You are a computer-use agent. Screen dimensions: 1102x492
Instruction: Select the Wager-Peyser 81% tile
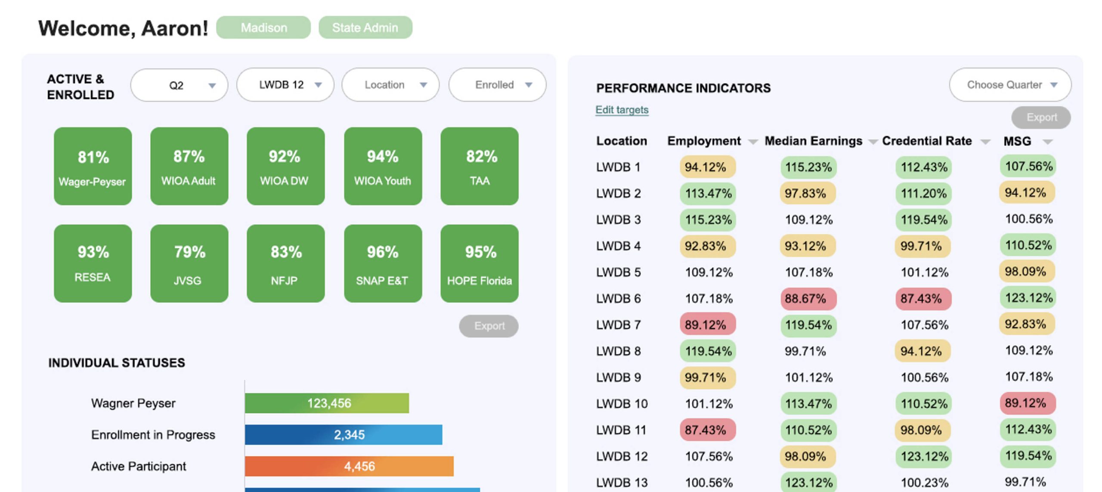(x=93, y=166)
